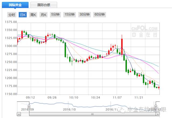Click the scrollbar left arrow

19,114
